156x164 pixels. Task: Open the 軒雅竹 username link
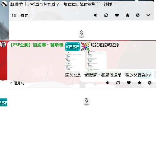point(16,4)
